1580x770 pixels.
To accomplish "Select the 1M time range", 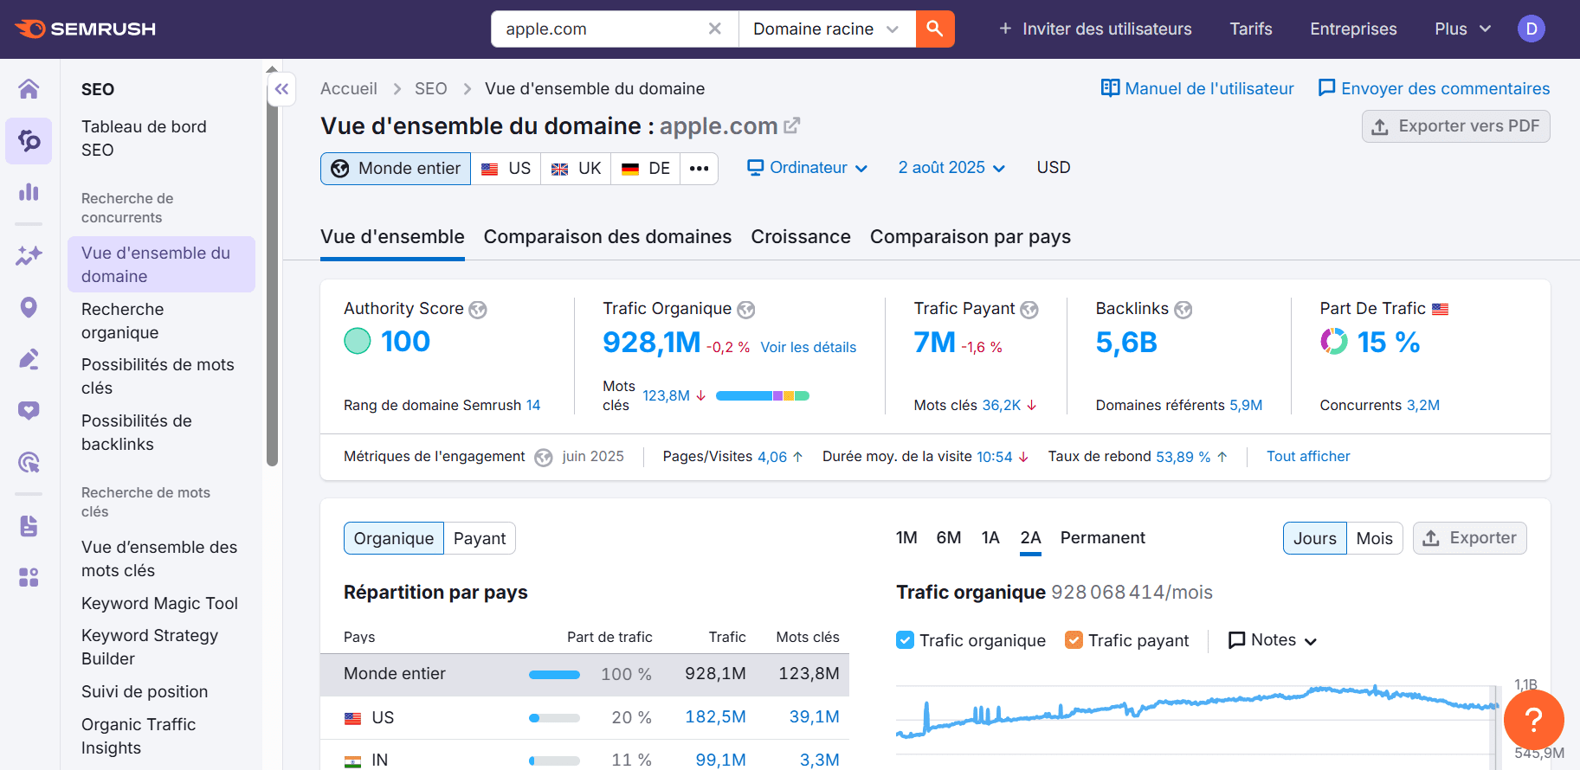I will point(906,538).
